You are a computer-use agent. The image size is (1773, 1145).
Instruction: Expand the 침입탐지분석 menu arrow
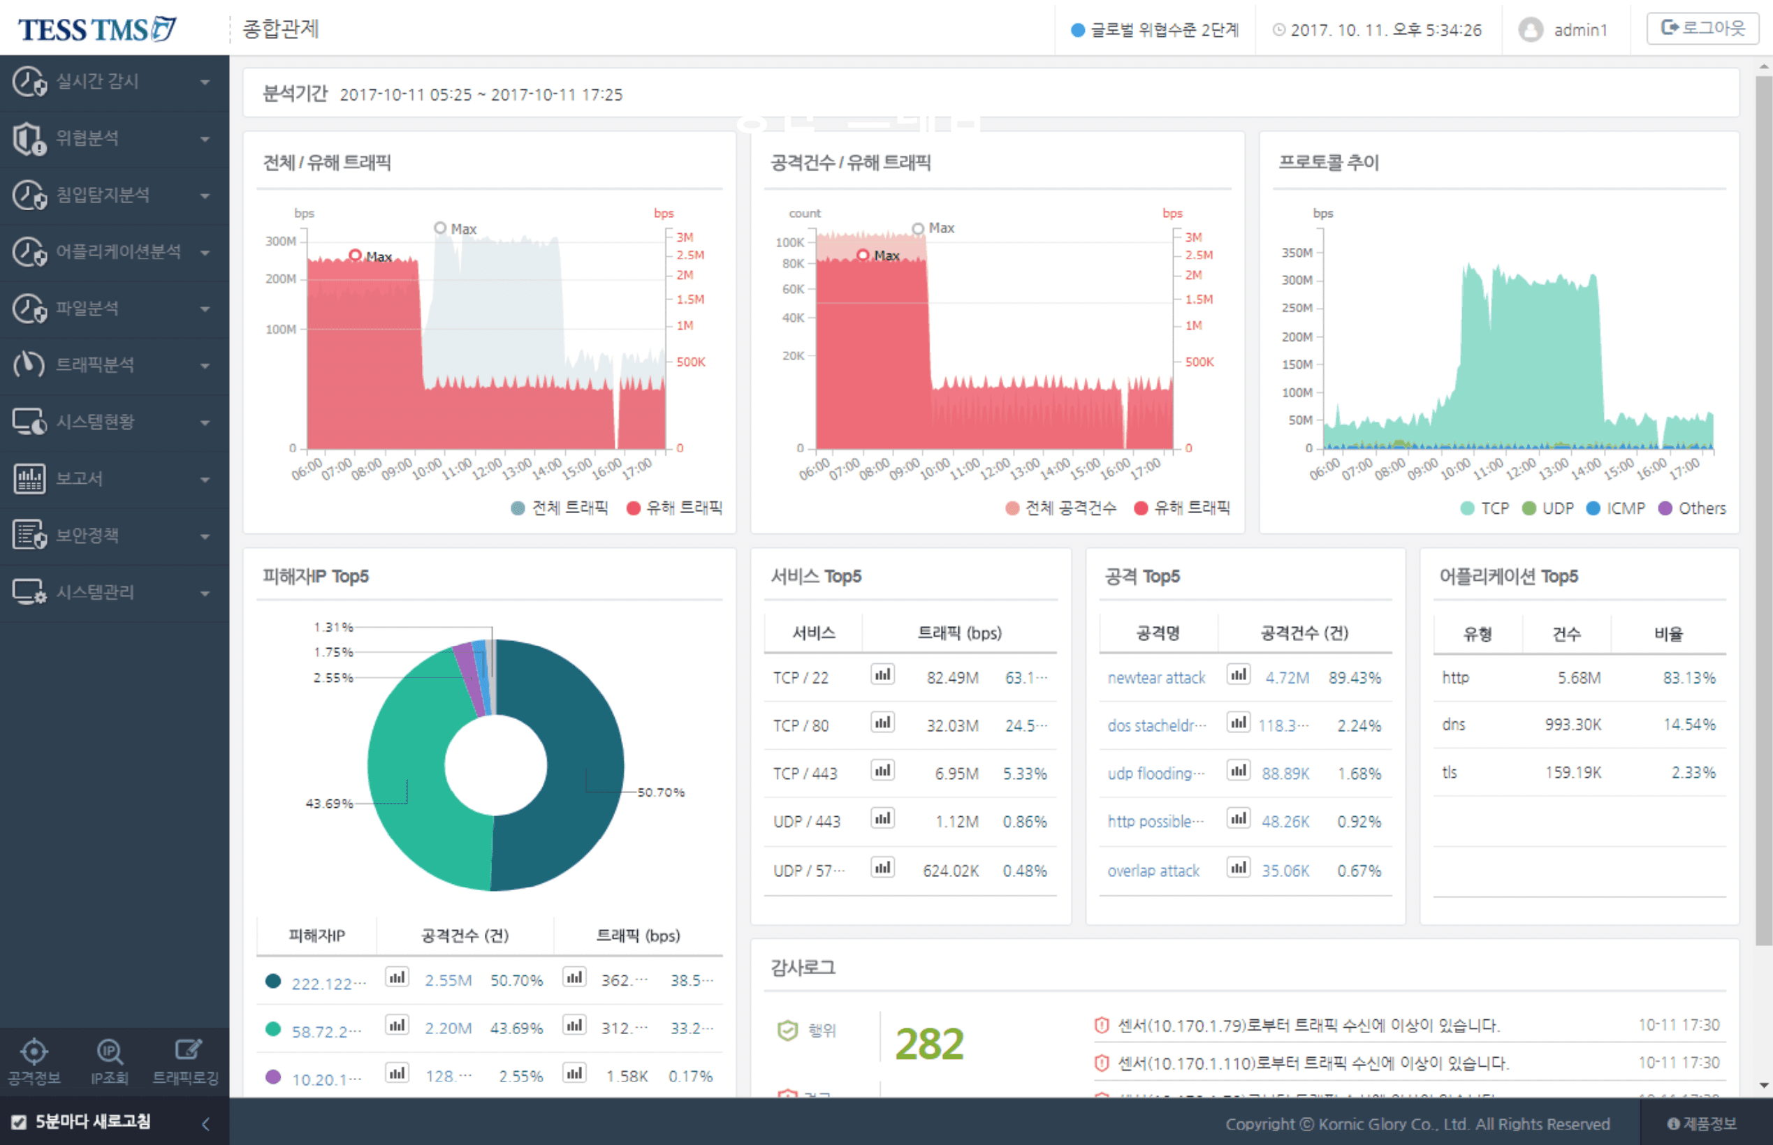[205, 195]
